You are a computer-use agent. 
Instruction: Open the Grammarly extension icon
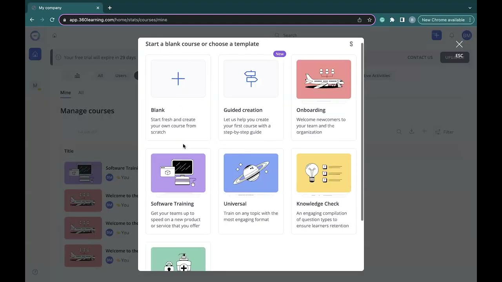pyautogui.click(x=382, y=20)
